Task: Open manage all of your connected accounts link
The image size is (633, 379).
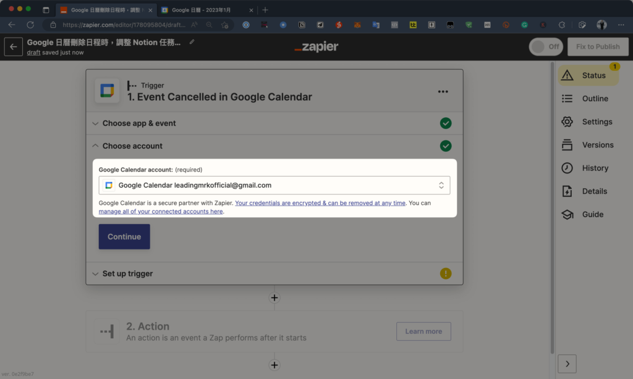Action: point(161,212)
